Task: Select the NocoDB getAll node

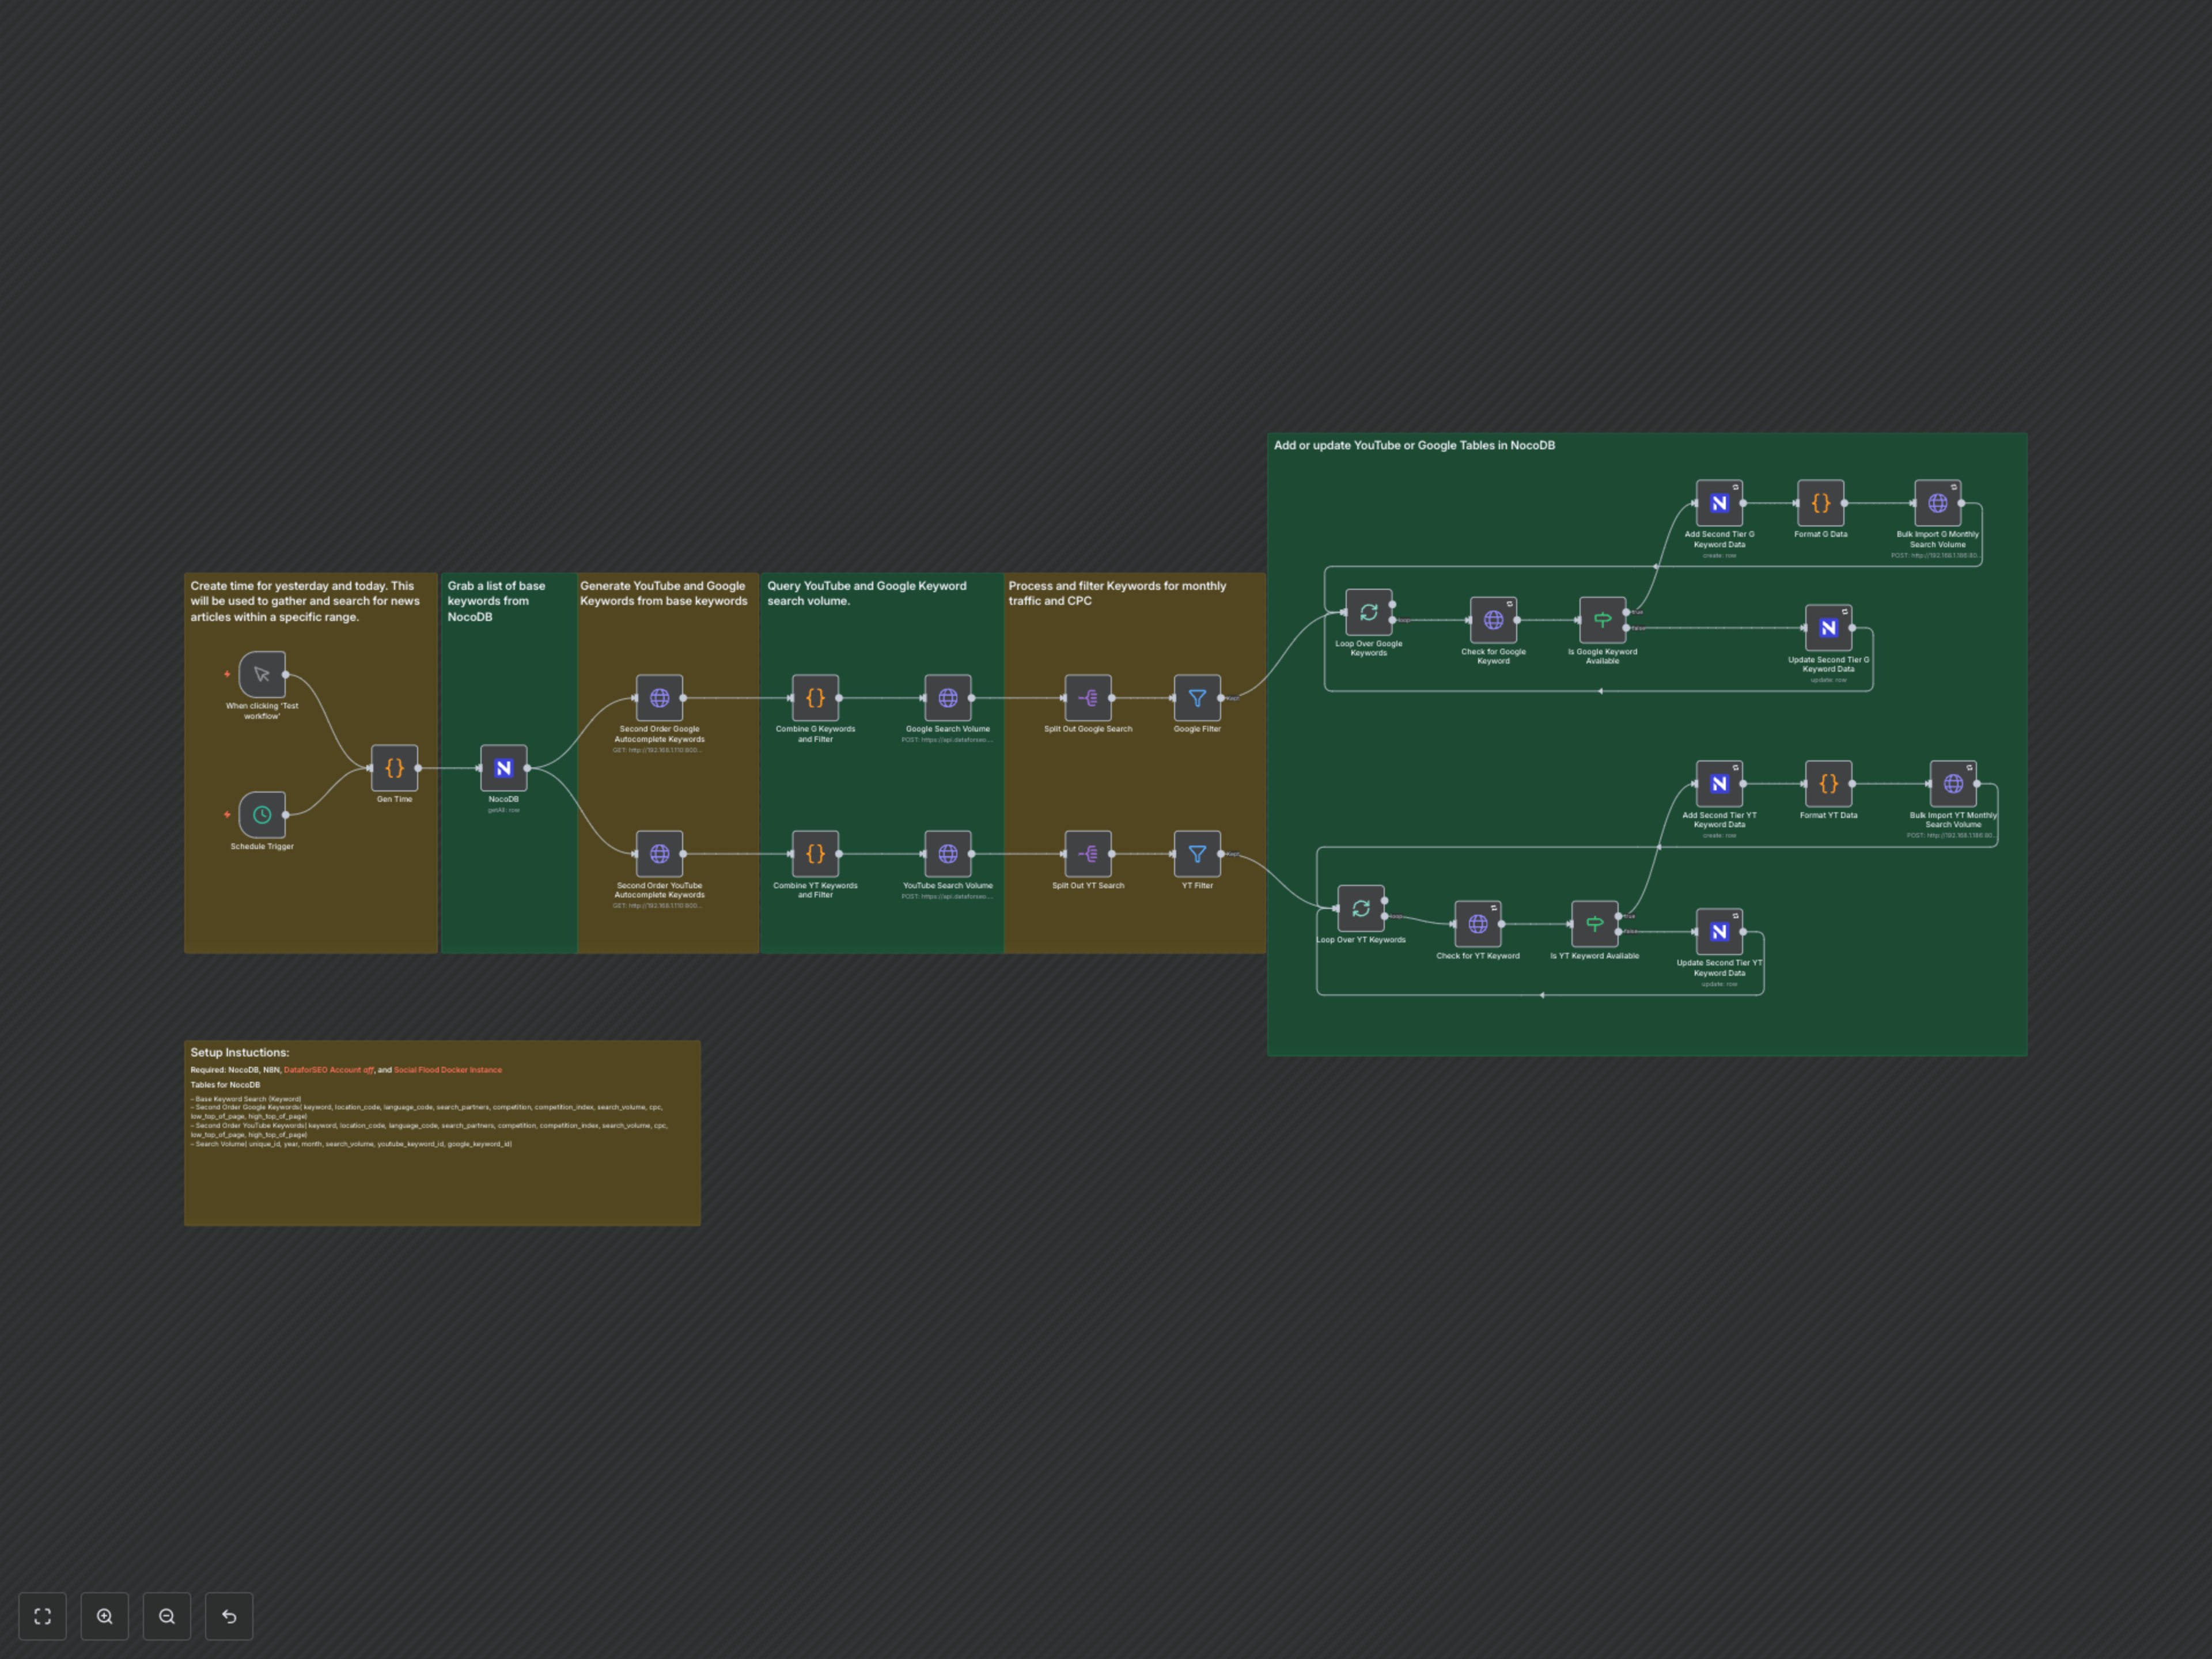Action: [x=503, y=768]
